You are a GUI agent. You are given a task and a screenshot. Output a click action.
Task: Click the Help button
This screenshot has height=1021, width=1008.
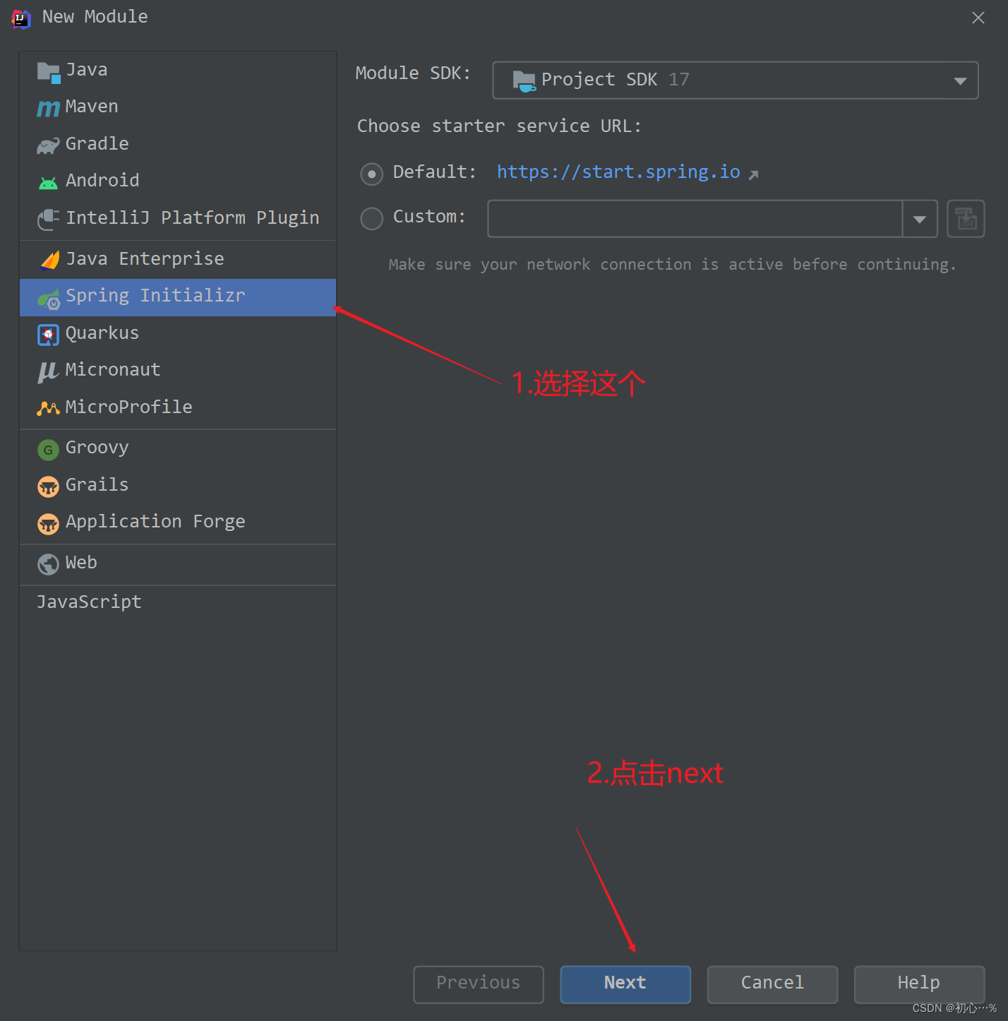pyautogui.click(x=918, y=984)
